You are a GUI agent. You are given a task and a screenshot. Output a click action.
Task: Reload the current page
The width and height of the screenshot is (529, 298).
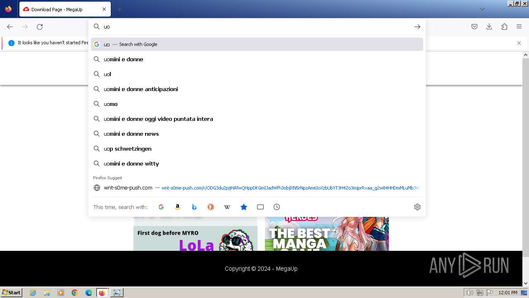click(40, 26)
